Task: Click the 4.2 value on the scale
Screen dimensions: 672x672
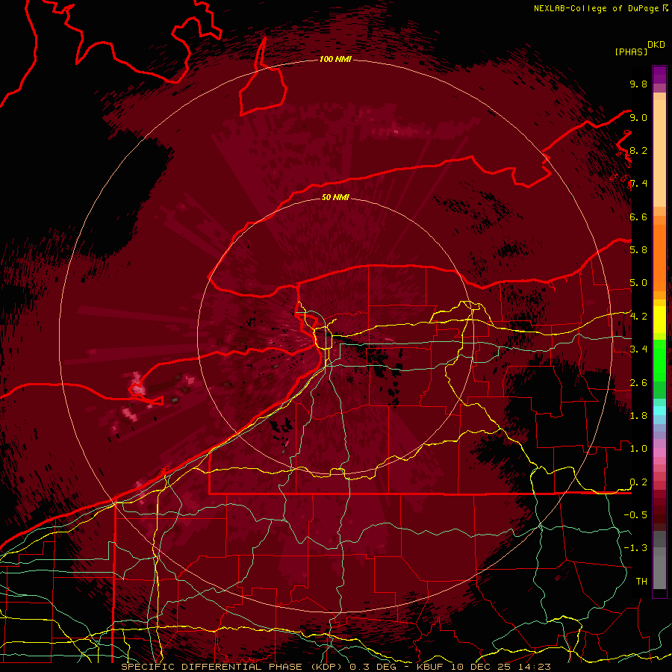Action: point(638,317)
